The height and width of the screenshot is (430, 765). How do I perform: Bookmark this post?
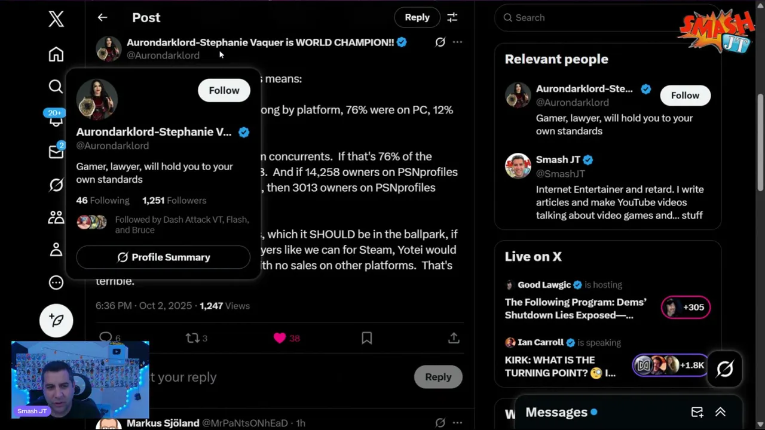(367, 338)
